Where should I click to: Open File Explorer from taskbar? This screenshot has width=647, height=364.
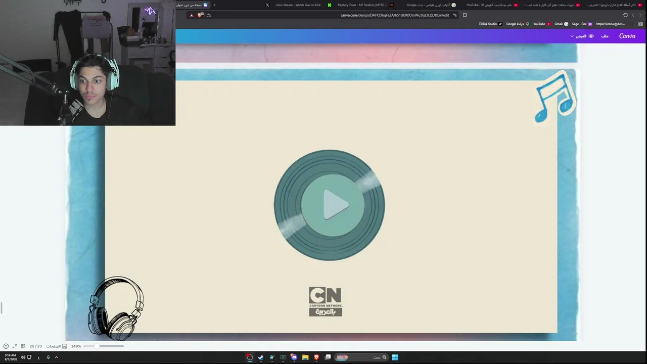point(305,357)
